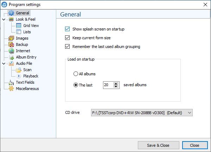The height and width of the screenshot is (152, 211).
Task: Open the Grid View settings icon
Action: click(19, 26)
